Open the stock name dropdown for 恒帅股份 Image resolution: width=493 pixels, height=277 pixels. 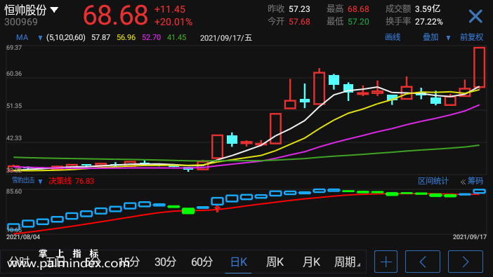(x=54, y=10)
